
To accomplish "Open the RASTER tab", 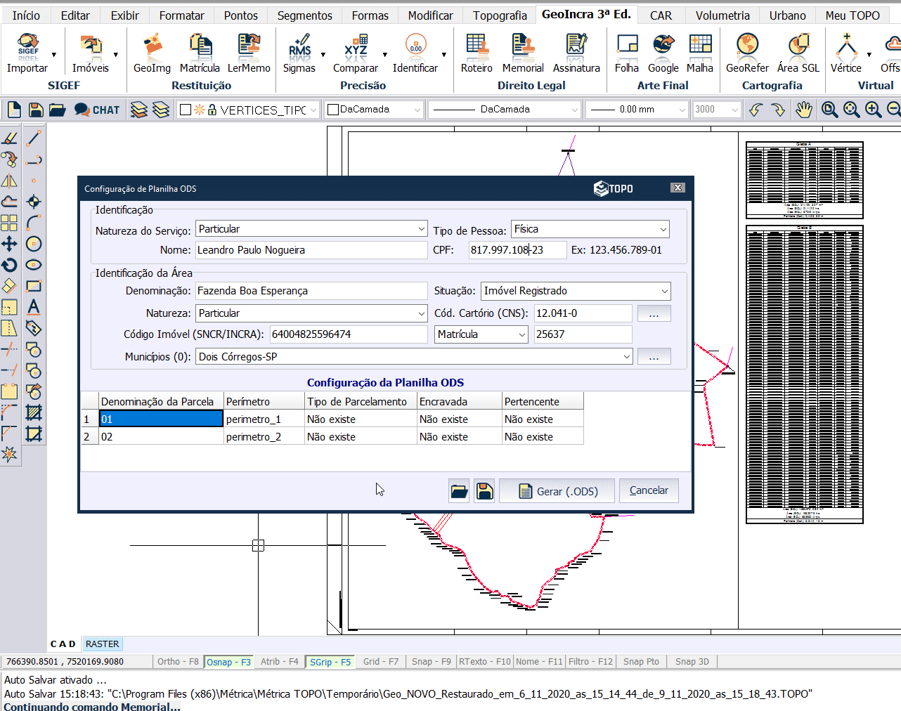I will pyautogui.click(x=102, y=644).
